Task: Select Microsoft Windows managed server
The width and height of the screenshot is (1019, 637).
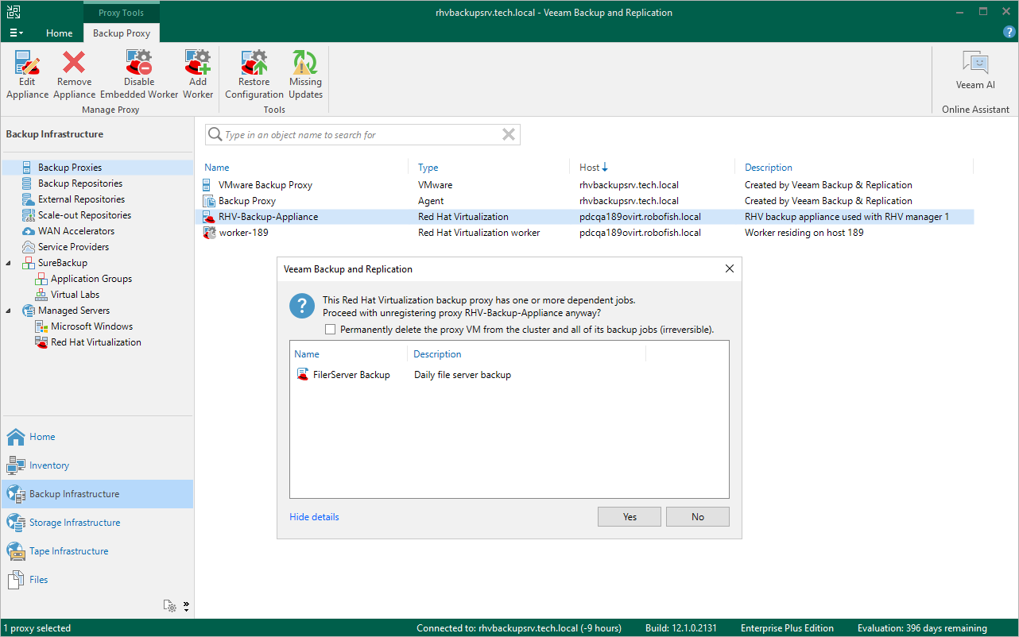Action: coord(91,326)
